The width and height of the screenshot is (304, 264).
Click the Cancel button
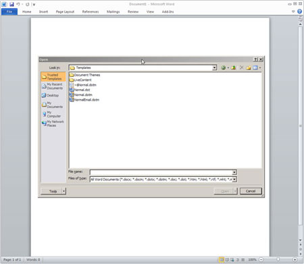tap(251, 191)
